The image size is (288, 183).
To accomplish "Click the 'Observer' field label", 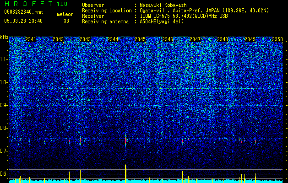I will pyautogui.click(x=93, y=5).
